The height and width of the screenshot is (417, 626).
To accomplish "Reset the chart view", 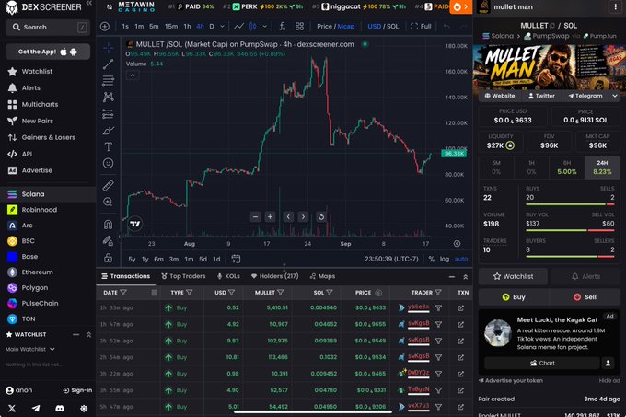I will tap(321, 217).
